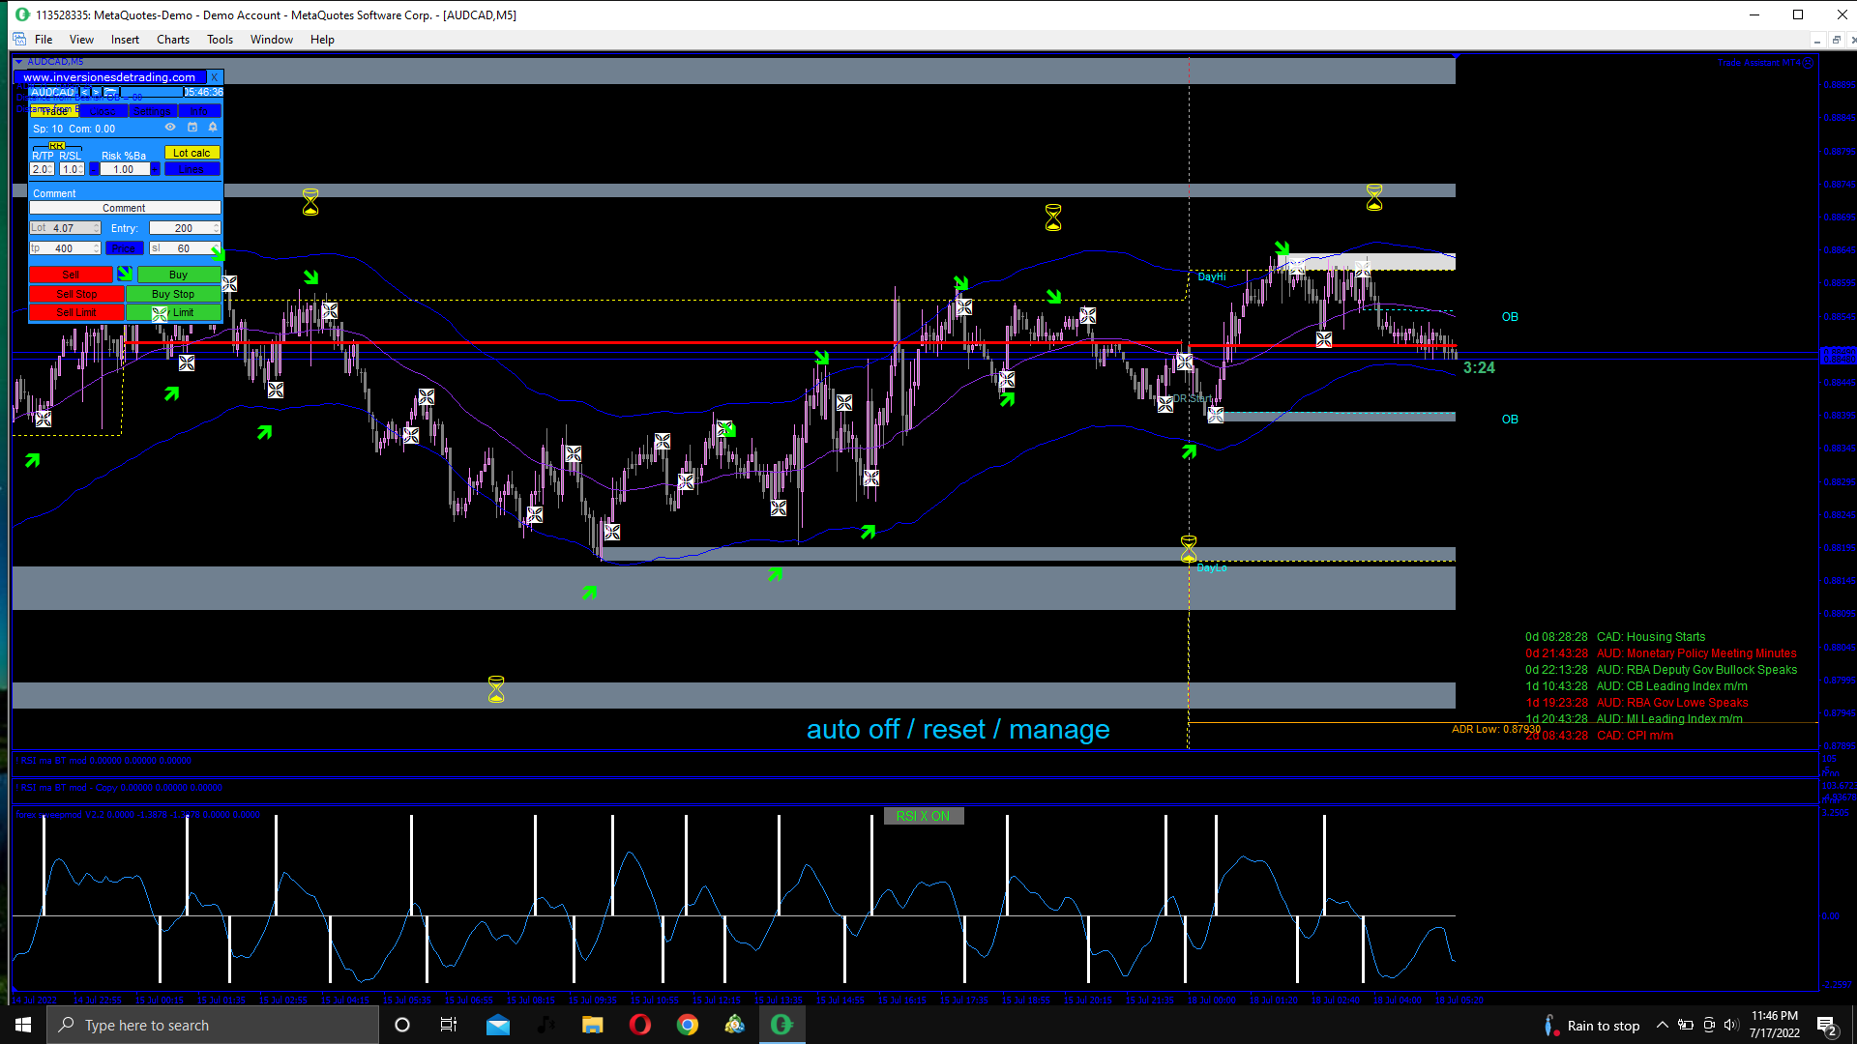Open the Charts menu

pyautogui.click(x=172, y=40)
